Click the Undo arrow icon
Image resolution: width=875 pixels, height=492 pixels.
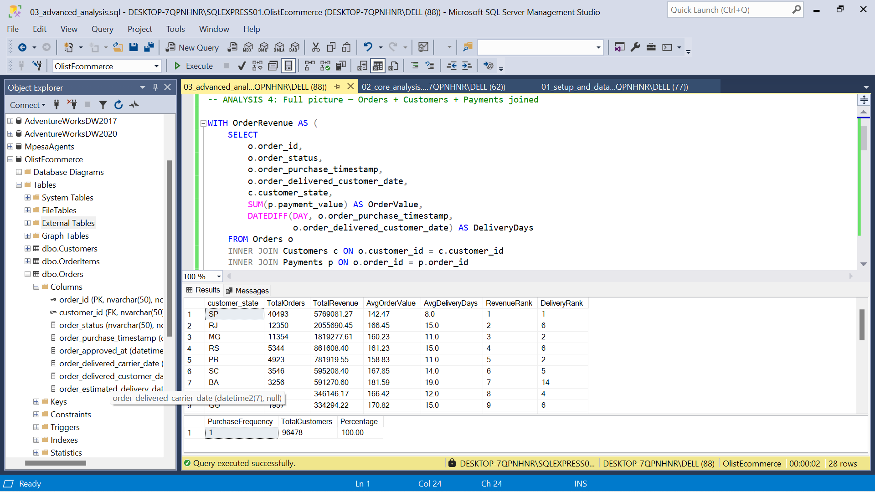tap(368, 47)
